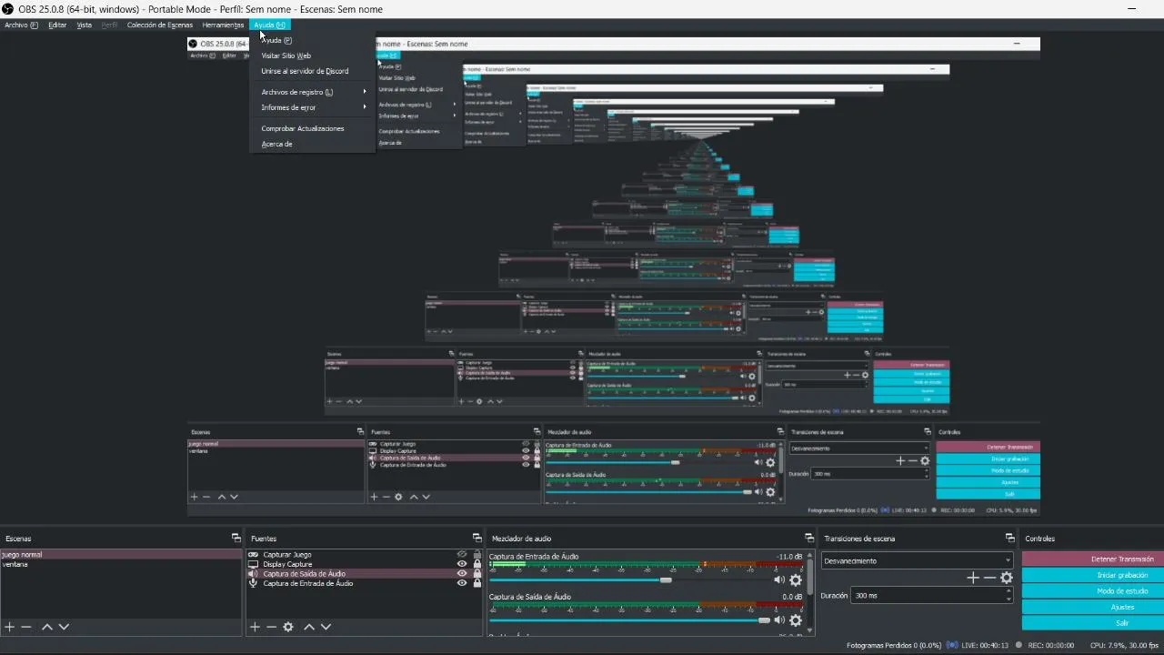Toggle the lock on the Capturar Juego source
Image resolution: width=1164 pixels, height=655 pixels.
[477, 554]
